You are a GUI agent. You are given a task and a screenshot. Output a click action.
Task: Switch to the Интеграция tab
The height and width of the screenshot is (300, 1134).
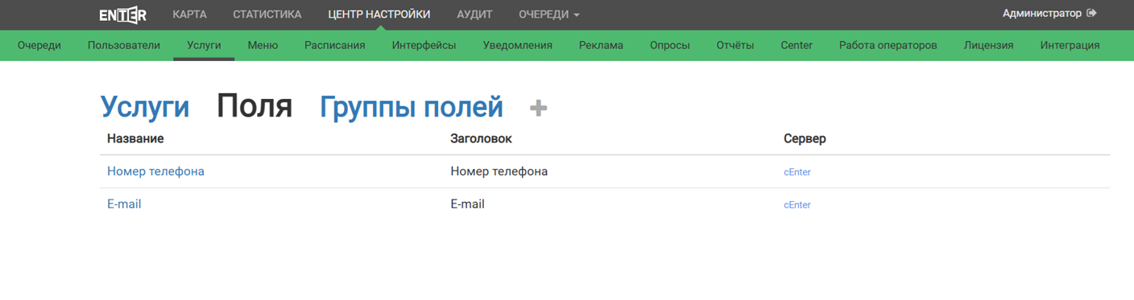(x=1070, y=45)
